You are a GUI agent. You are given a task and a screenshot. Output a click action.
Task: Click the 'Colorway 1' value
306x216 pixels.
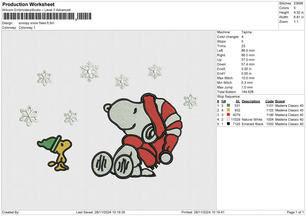pos(27,28)
